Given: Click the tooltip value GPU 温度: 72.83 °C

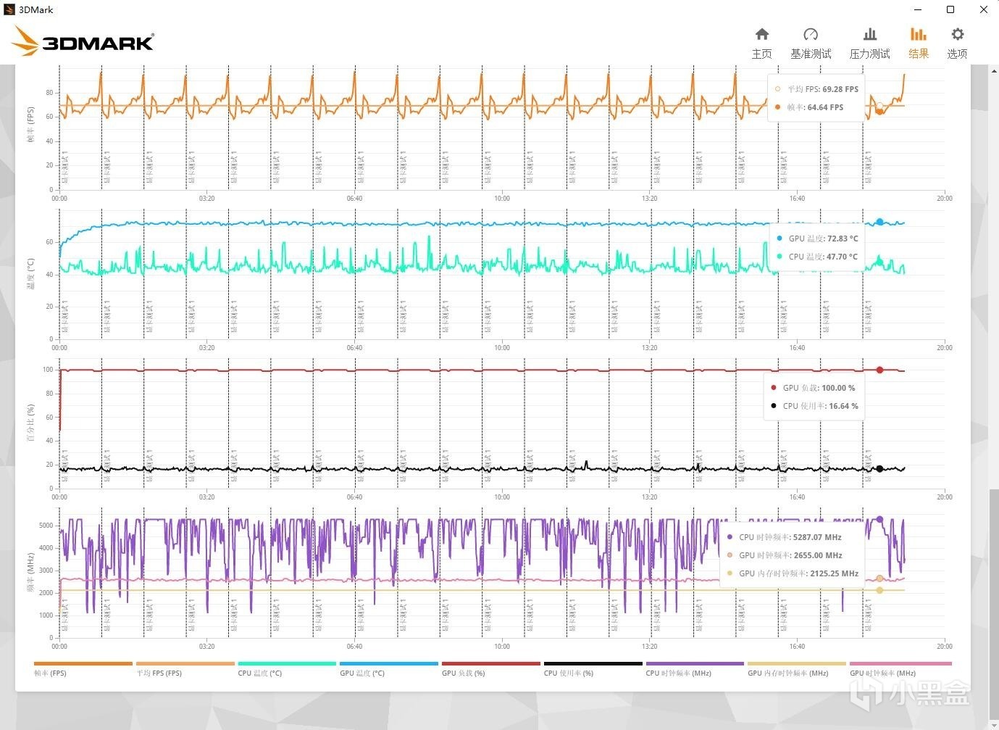Looking at the screenshot, I should 823,239.
